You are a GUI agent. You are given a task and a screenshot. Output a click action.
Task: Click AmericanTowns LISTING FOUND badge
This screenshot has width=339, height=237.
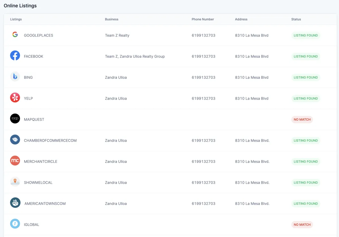coord(306,204)
